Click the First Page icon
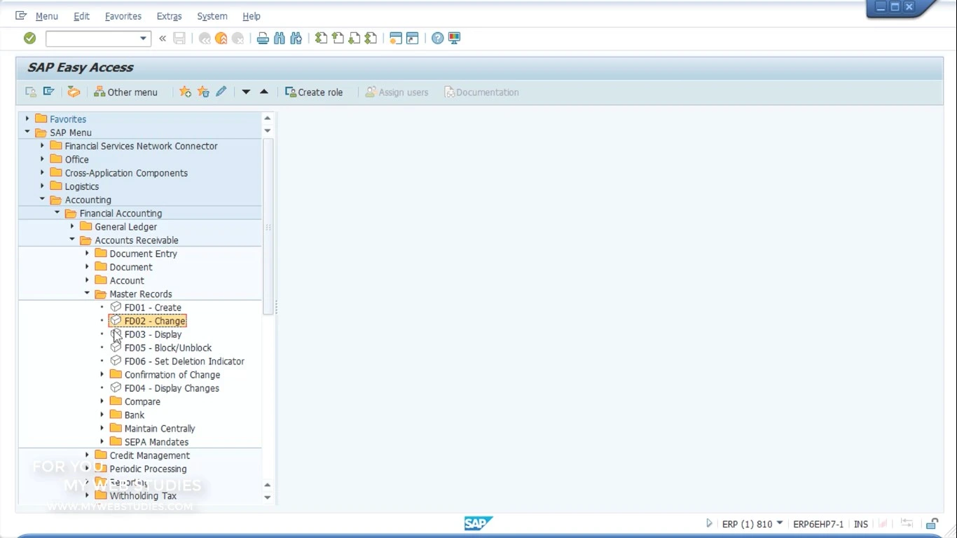The width and height of the screenshot is (957, 538). pos(321,38)
